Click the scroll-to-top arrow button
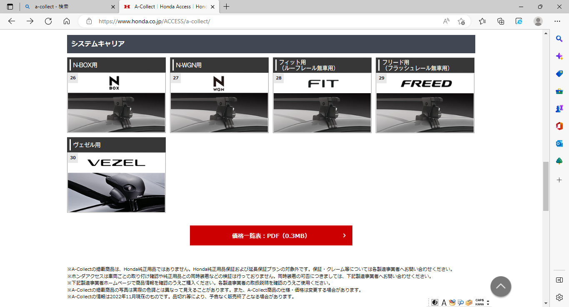This screenshot has width=569, height=307. click(501, 287)
